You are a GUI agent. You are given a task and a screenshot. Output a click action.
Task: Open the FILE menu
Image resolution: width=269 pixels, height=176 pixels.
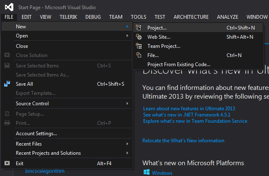pos(9,17)
